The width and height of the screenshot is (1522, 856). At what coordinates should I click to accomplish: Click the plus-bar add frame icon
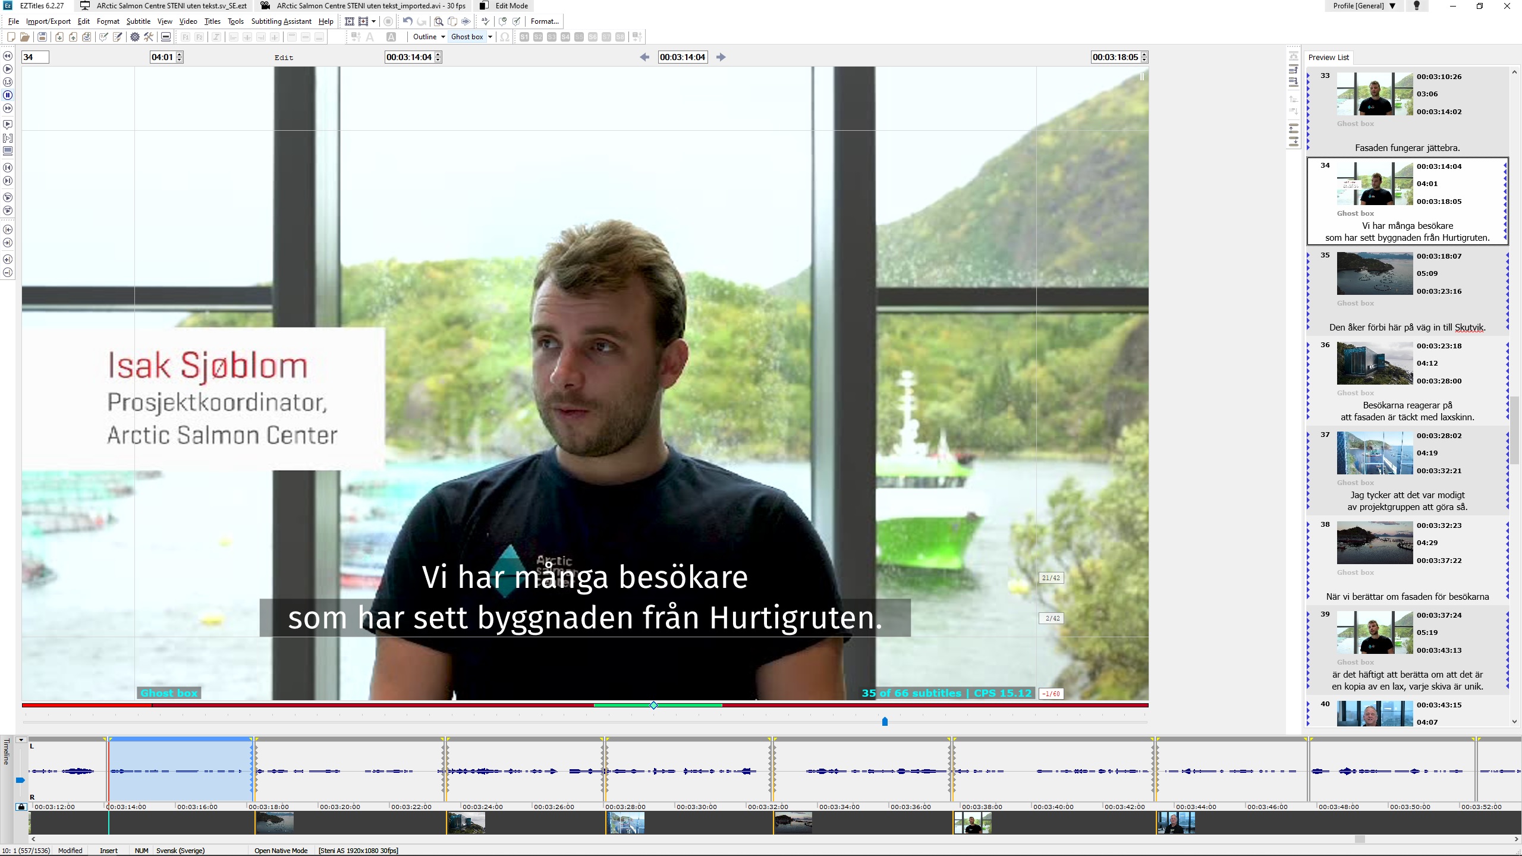click(x=8, y=259)
